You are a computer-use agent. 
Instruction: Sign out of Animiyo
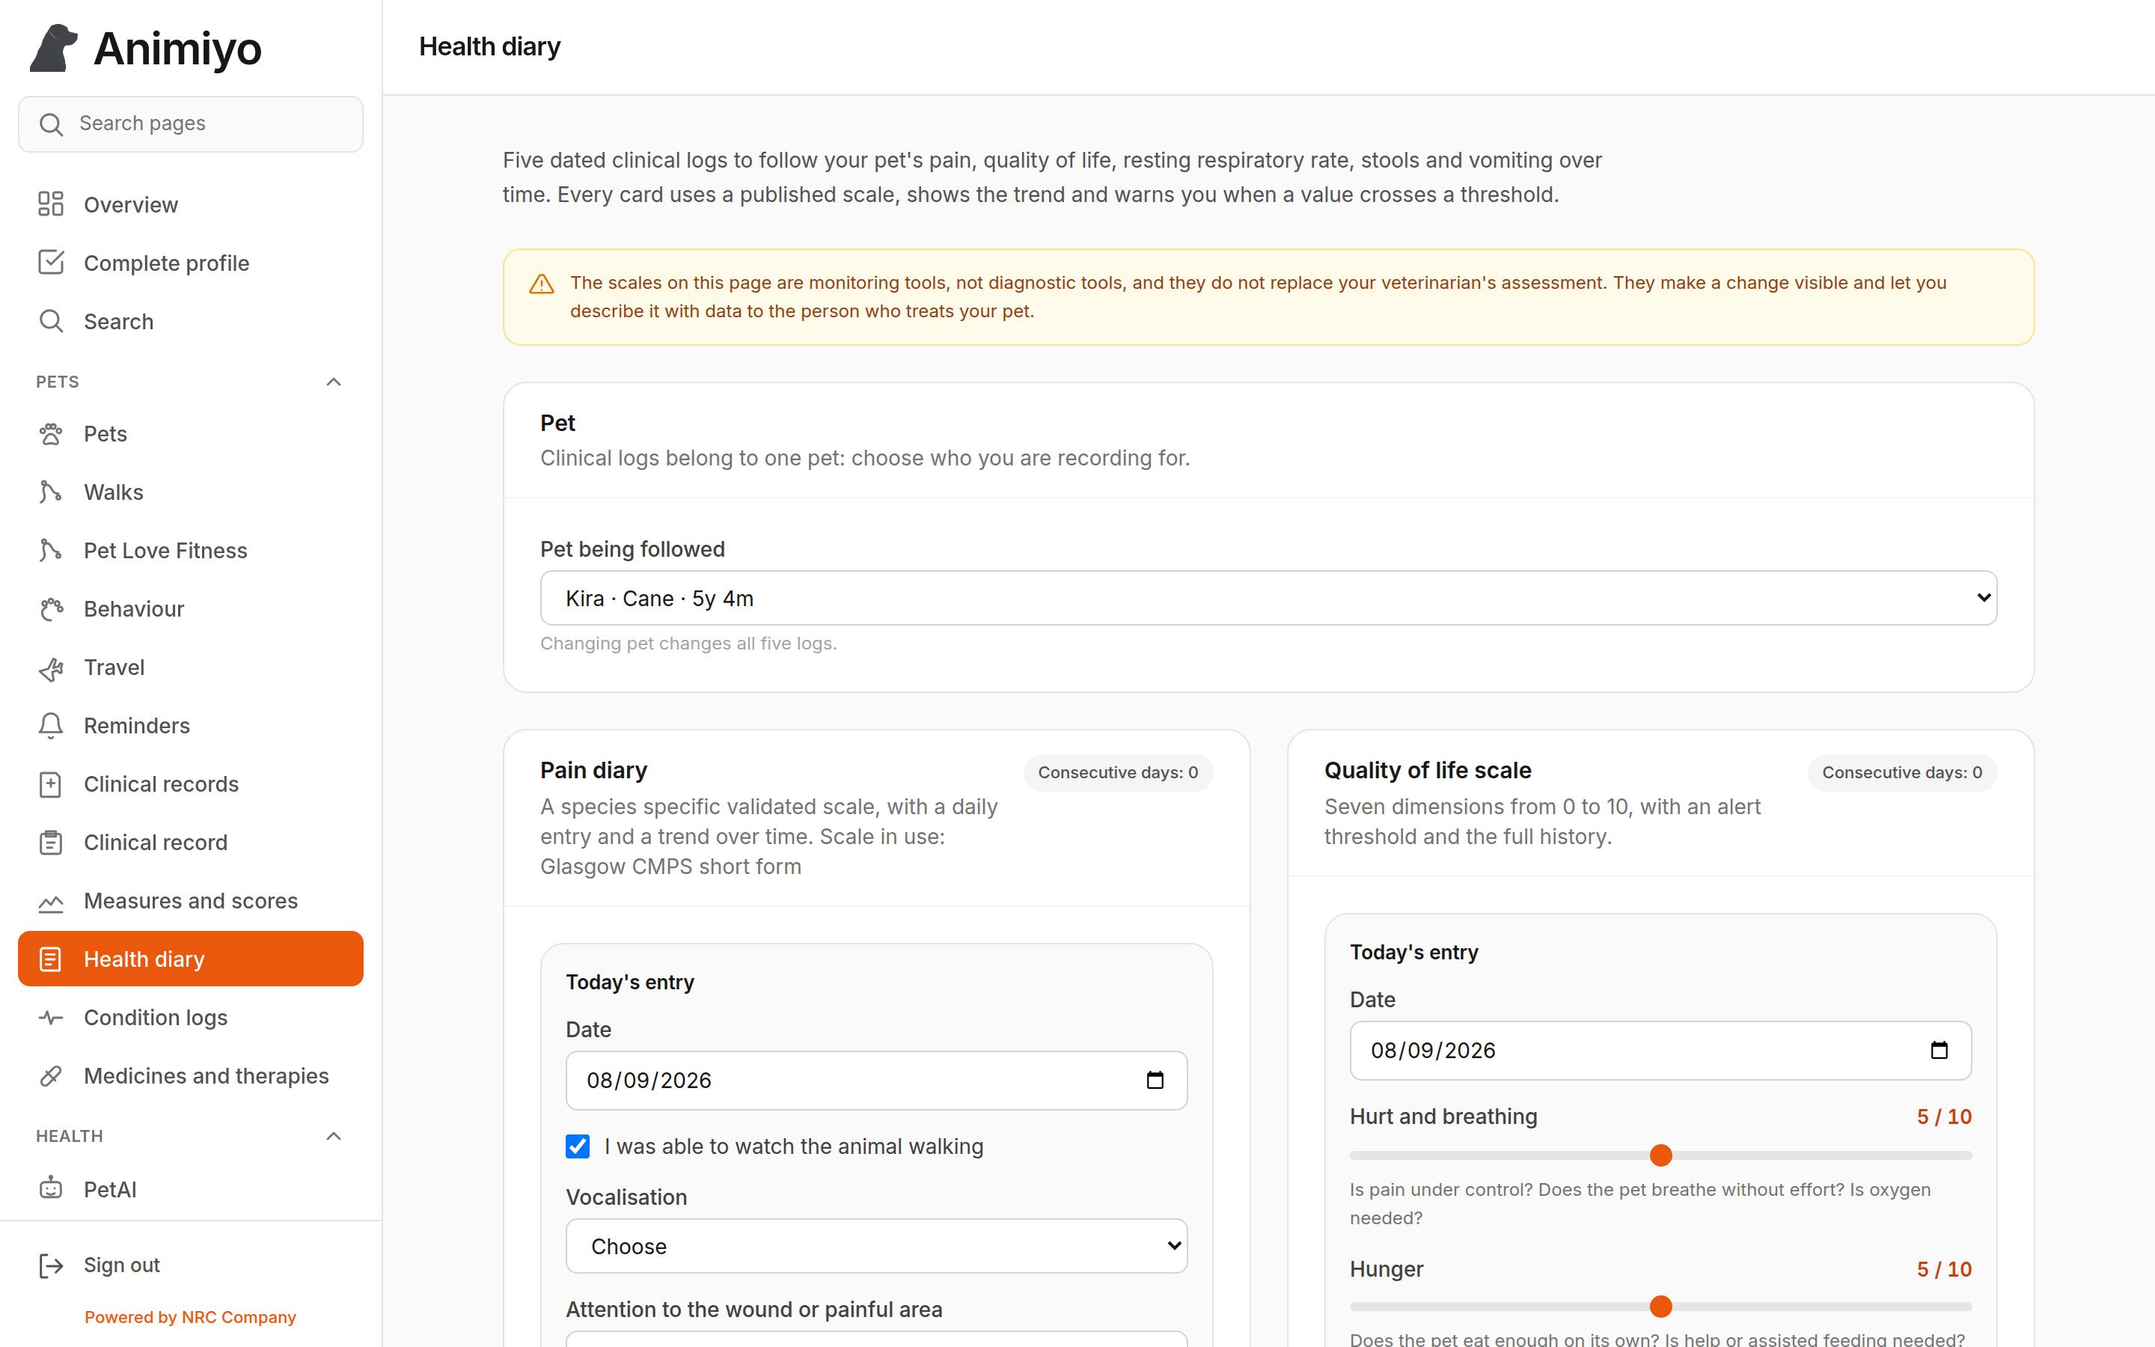click(x=191, y=1265)
